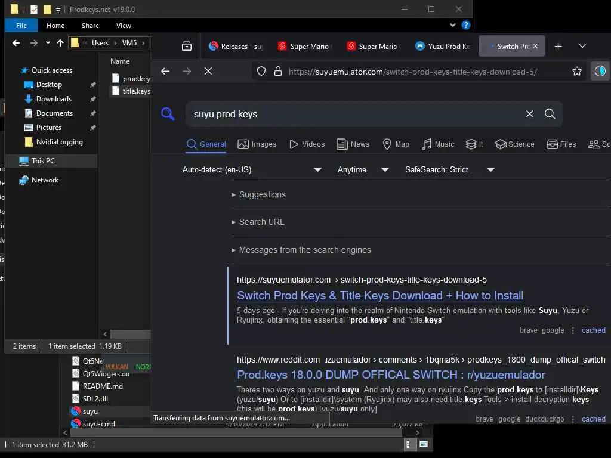Click Users in the Explorer address path
This screenshot has width=611, height=458.
coord(100,43)
